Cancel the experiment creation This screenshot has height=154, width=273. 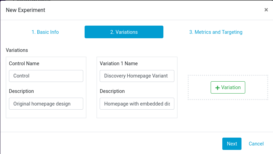256,144
